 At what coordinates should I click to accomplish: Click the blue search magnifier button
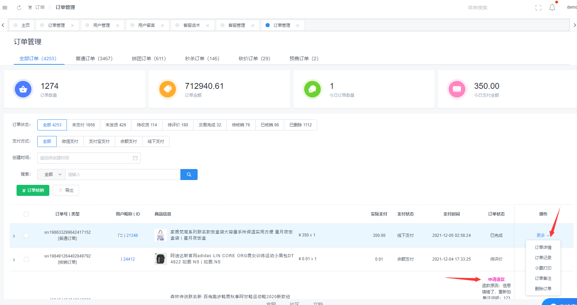(x=189, y=175)
